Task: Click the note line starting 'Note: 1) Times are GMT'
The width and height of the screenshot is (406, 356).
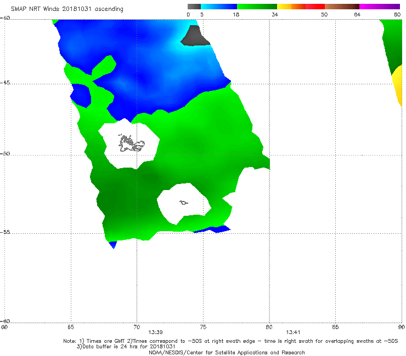Action: [x=230, y=341]
